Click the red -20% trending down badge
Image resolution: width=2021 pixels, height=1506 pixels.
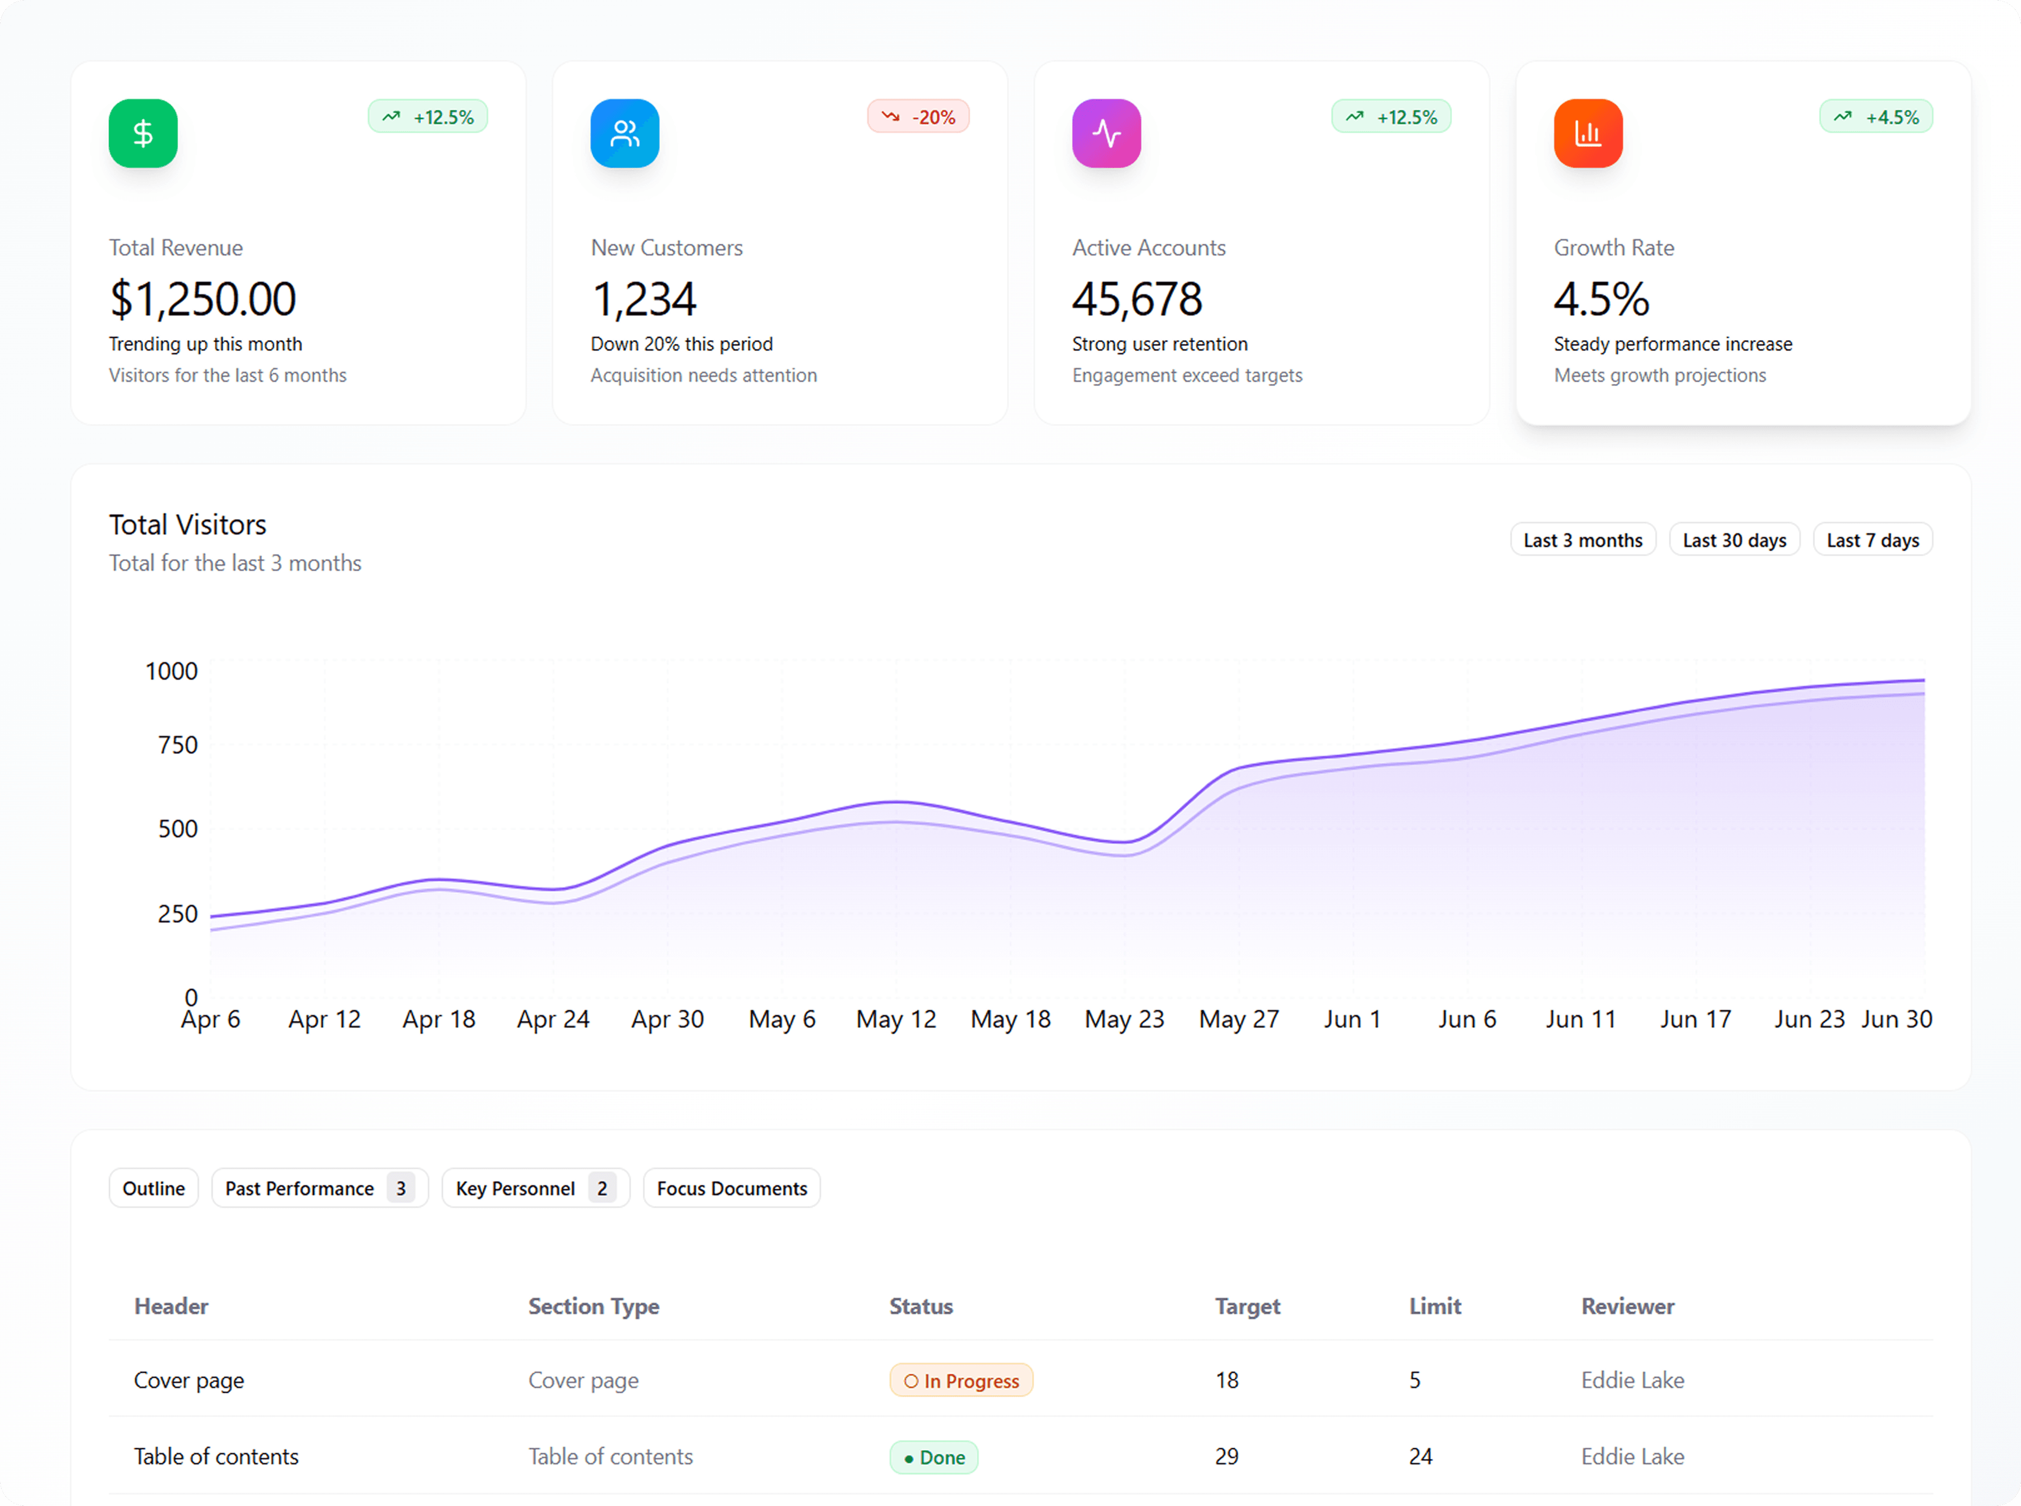918,117
